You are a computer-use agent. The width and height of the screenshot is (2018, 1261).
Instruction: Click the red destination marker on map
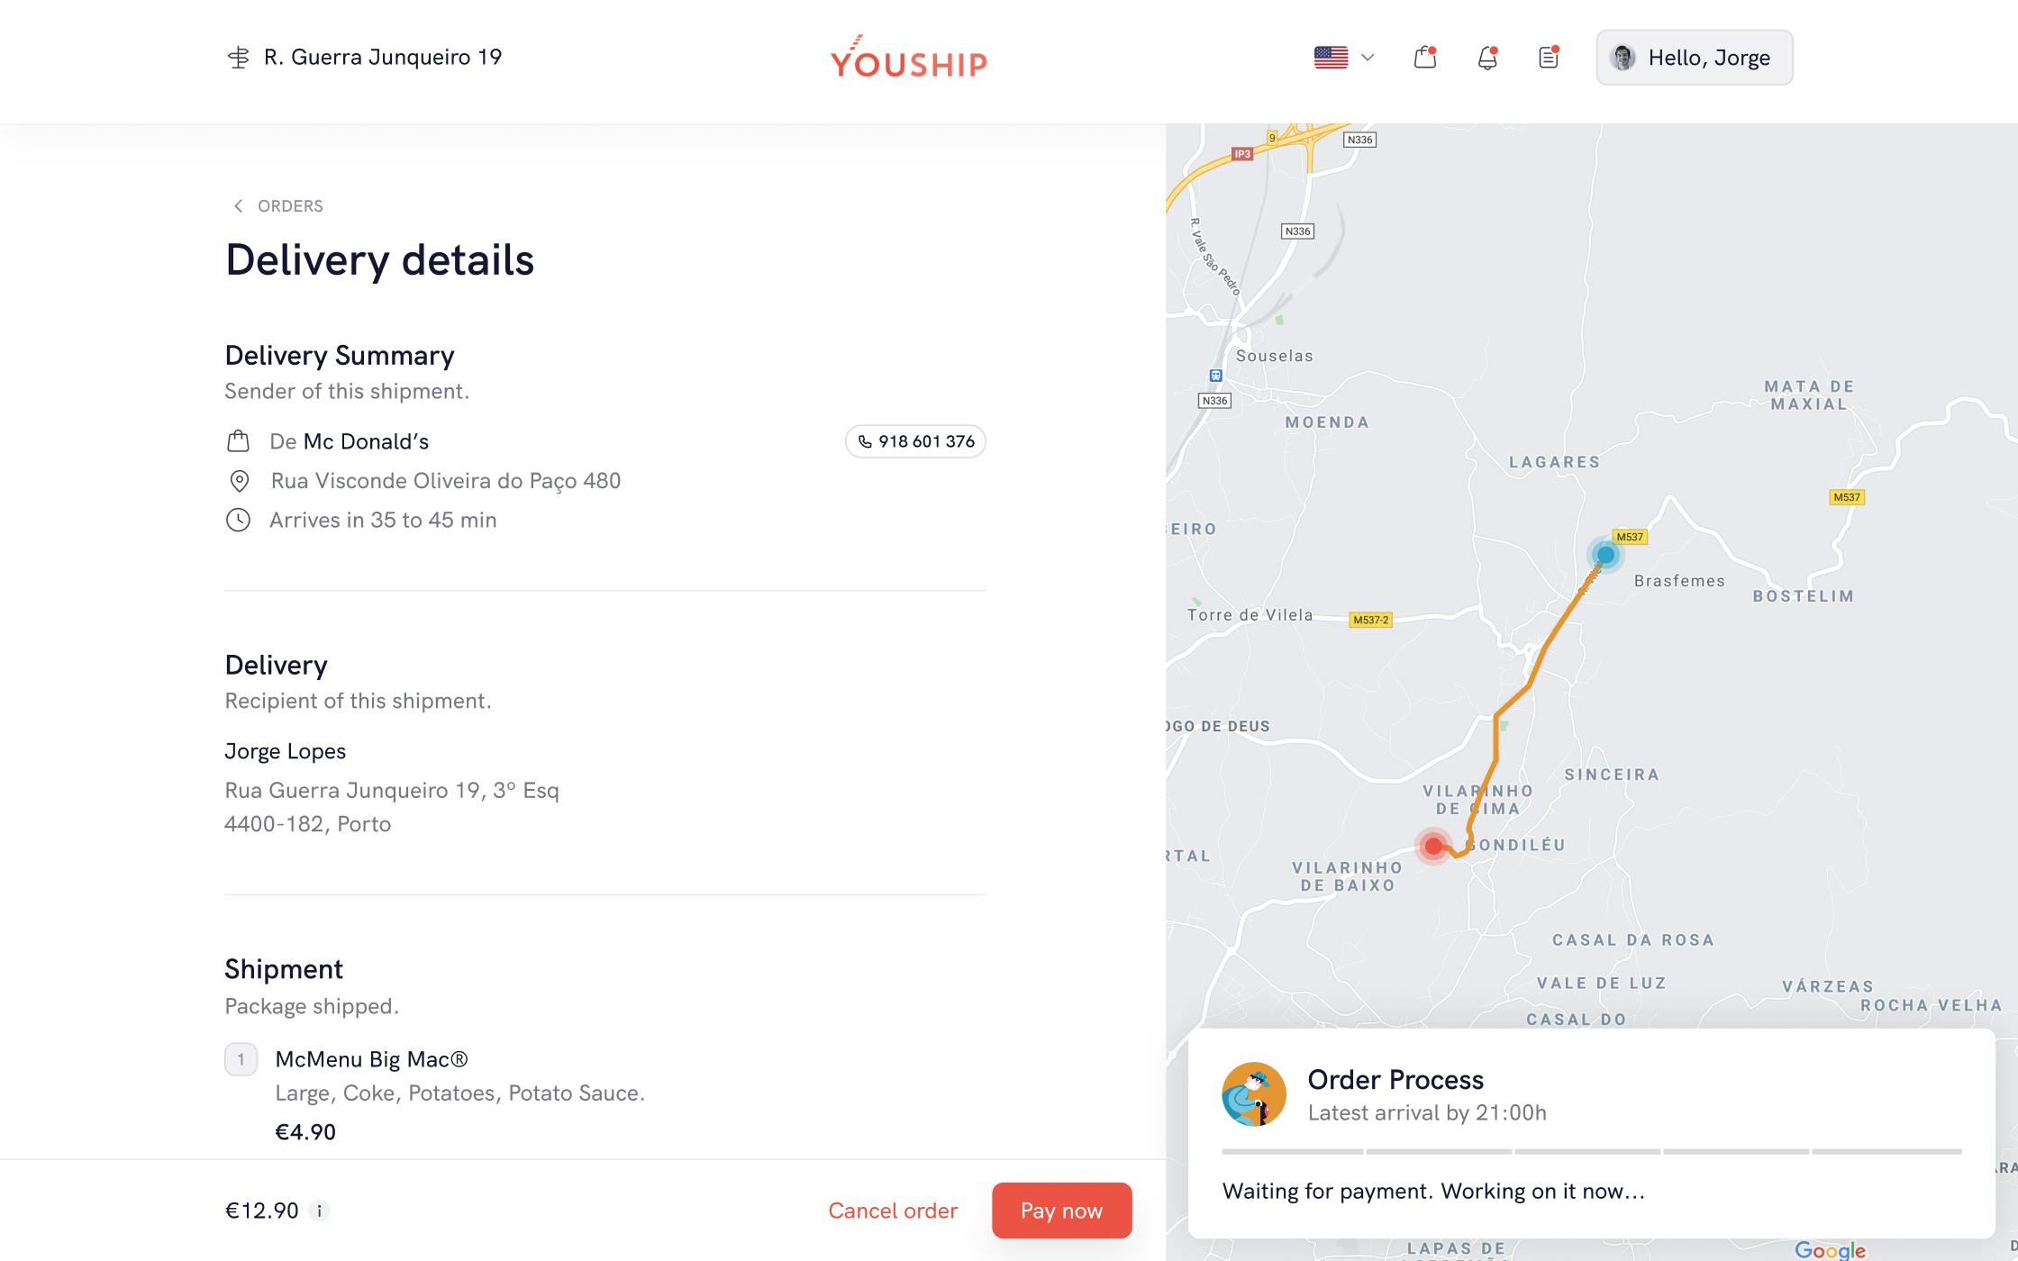tap(1432, 846)
